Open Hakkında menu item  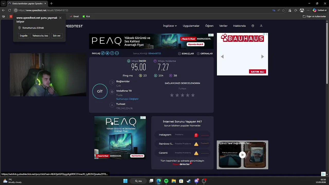(239, 26)
